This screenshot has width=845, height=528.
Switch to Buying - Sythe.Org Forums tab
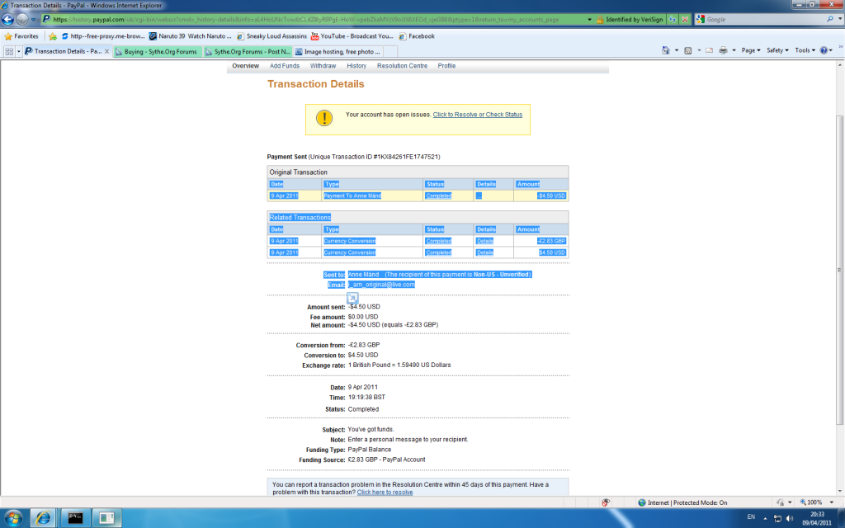click(158, 52)
